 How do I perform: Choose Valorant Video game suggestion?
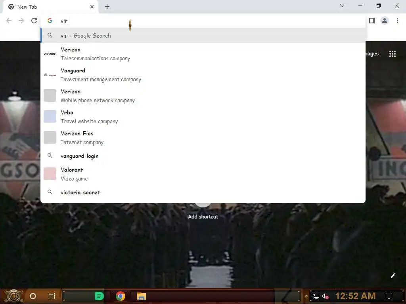pyautogui.click(x=203, y=174)
